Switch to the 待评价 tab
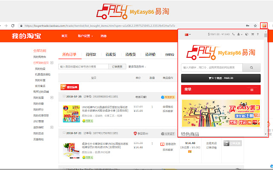Screen dimensions: 273x170 151,54
